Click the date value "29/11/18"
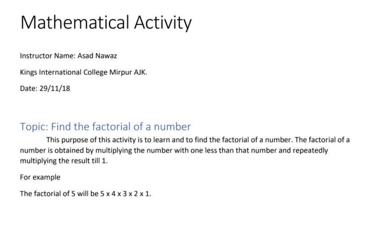The width and height of the screenshot is (390, 226). tap(55, 88)
